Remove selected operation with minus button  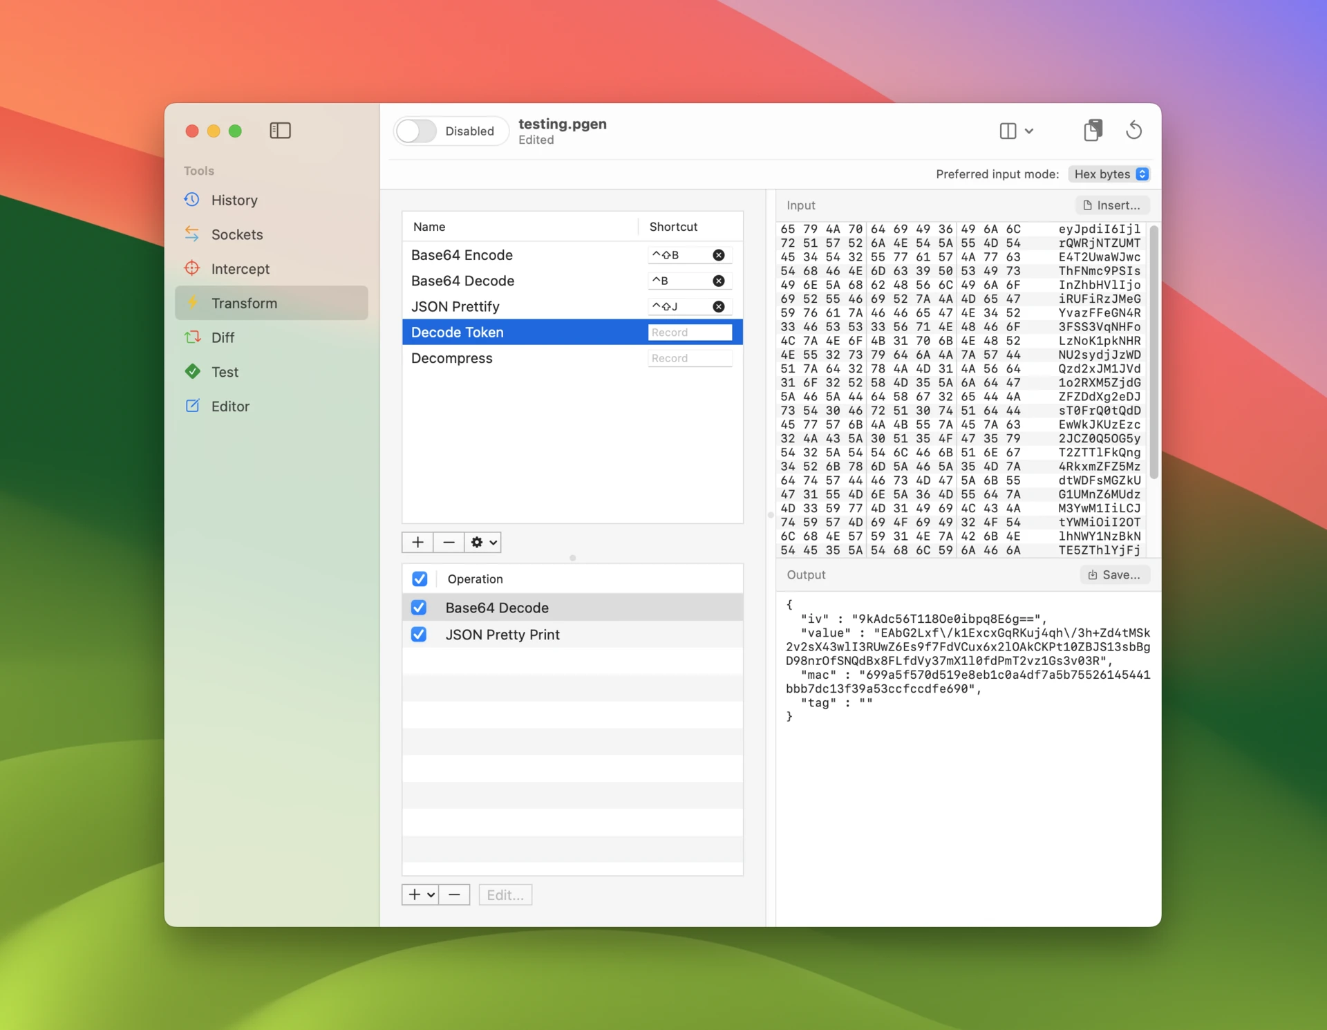click(x=454, y=895)
